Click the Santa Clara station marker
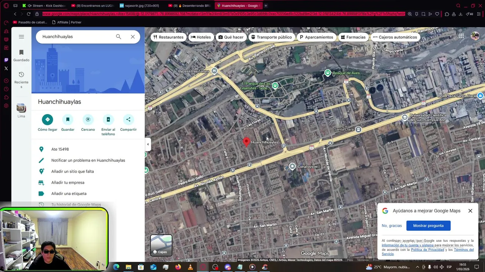Image resolution: width=485 pixels, height=272 pixels. pos(358,130)
